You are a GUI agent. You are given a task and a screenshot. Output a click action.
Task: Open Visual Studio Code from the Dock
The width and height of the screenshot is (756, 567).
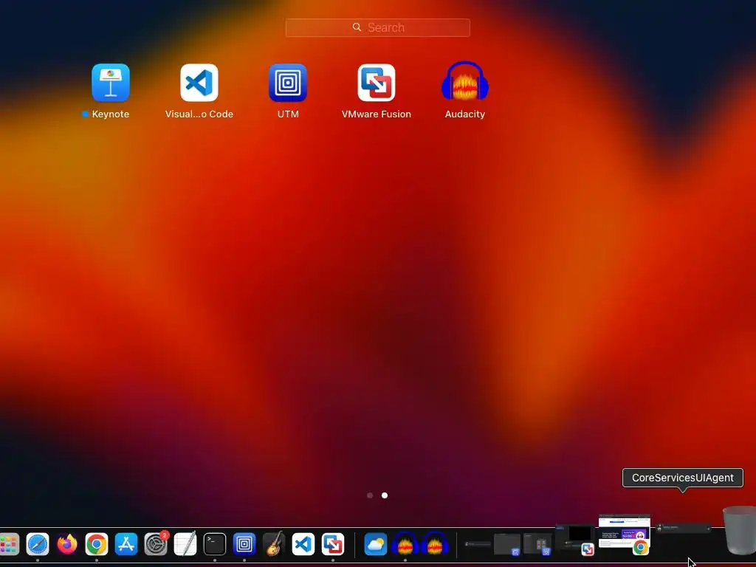(x=303, y=544)
